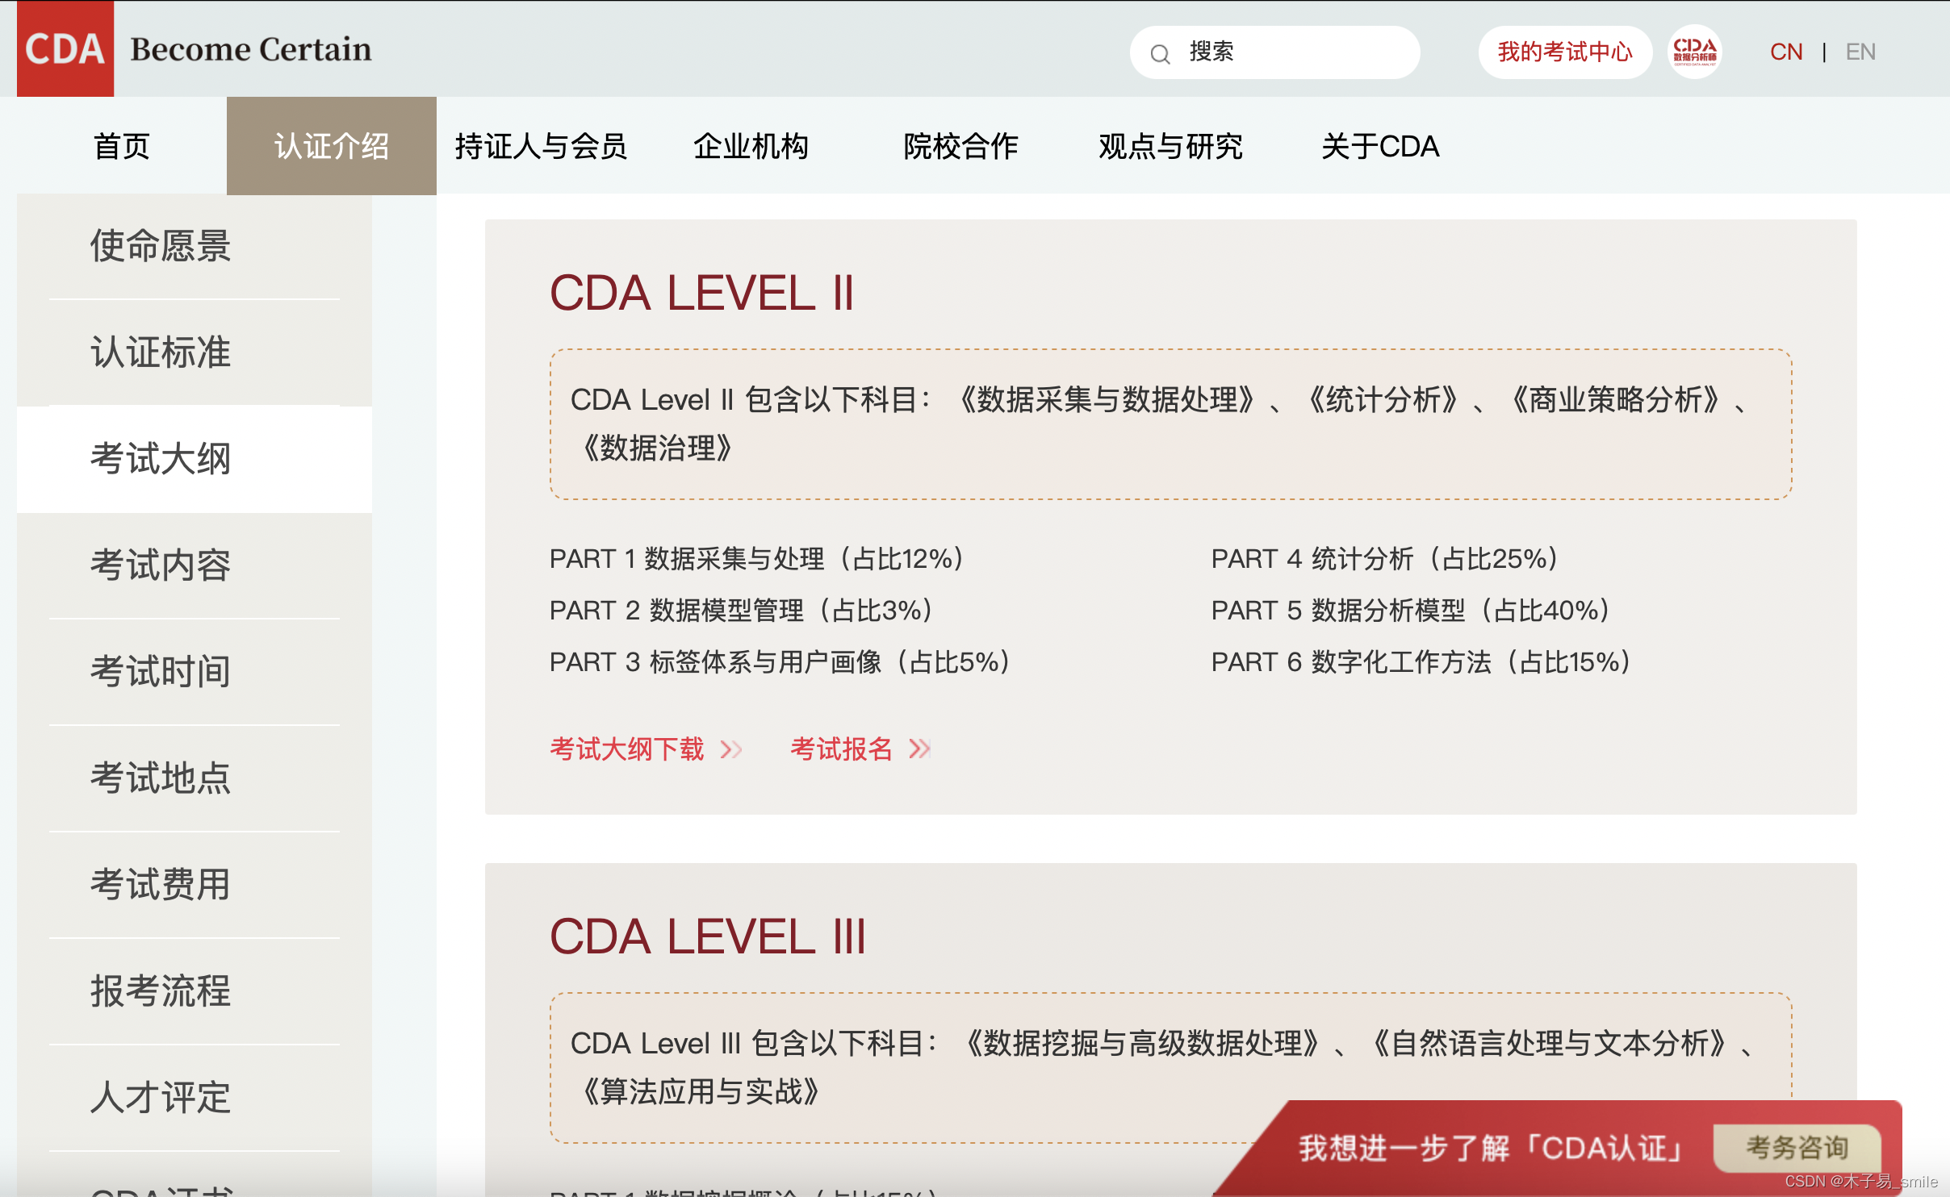Click PART 2 数据模型管理（占比3%）

tap(743, 610)
